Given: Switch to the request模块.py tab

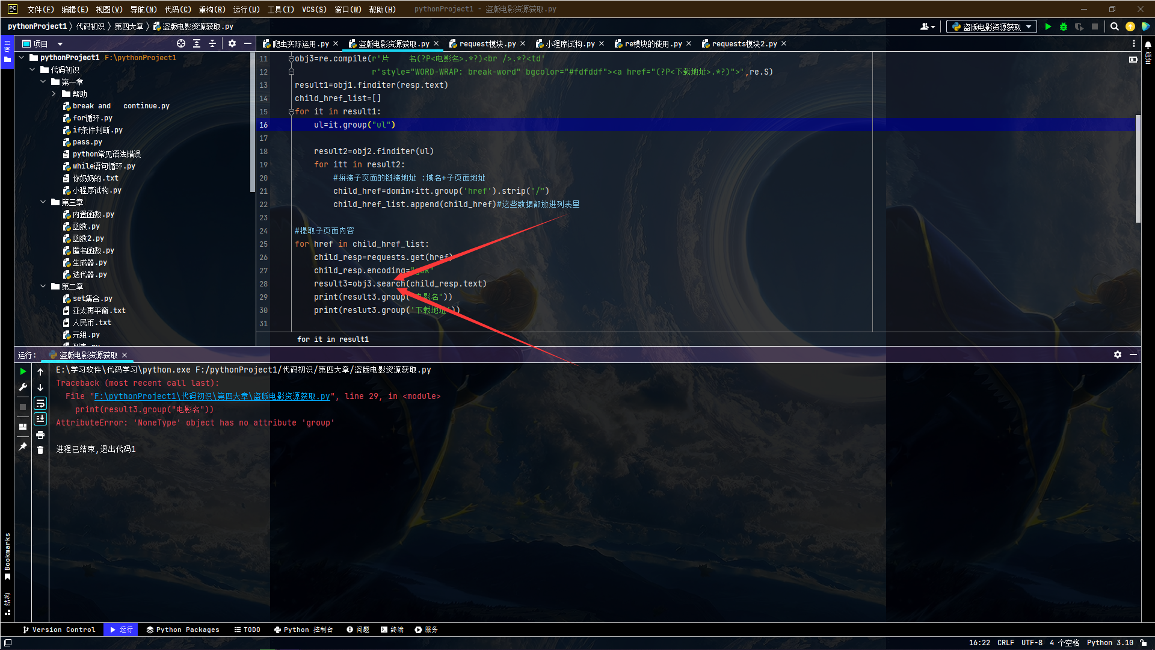Looking at the screenshot, I should point(487,43).
